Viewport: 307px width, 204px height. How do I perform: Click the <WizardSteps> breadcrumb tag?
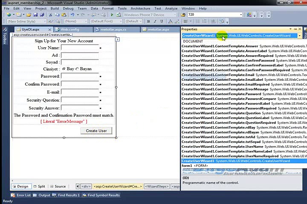pos(157,187)
